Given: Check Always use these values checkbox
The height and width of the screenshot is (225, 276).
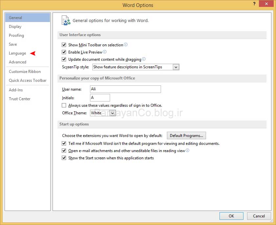Looking at the screenshot, I should pyautogui.click(x=64, y=105).
